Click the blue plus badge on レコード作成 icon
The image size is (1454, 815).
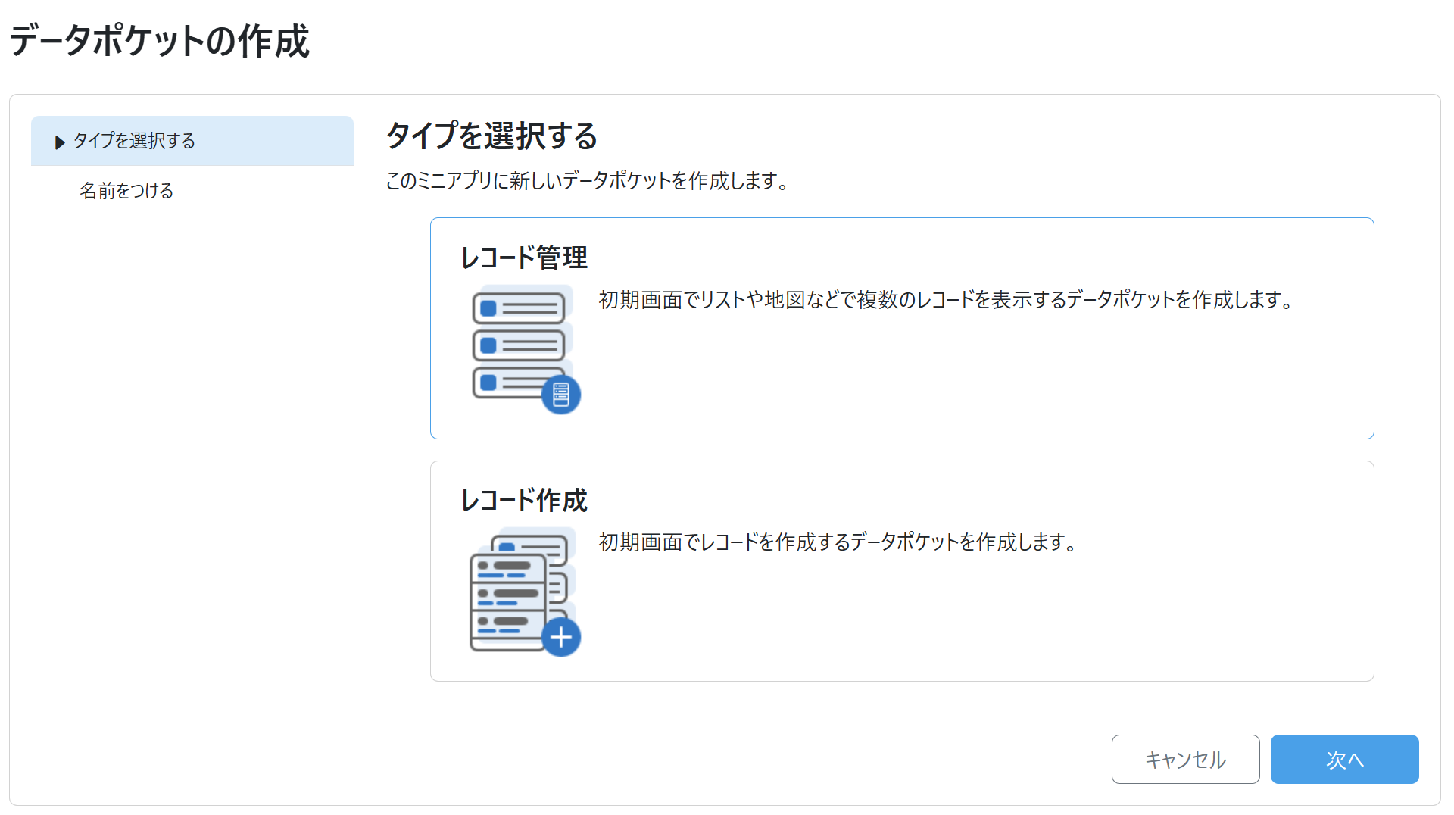(x=561, y=638)
